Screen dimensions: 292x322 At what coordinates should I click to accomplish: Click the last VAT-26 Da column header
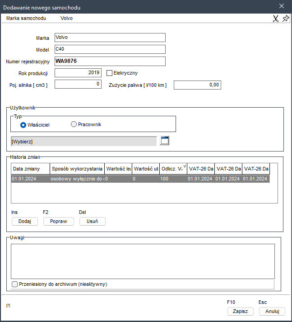click(256, 169)
